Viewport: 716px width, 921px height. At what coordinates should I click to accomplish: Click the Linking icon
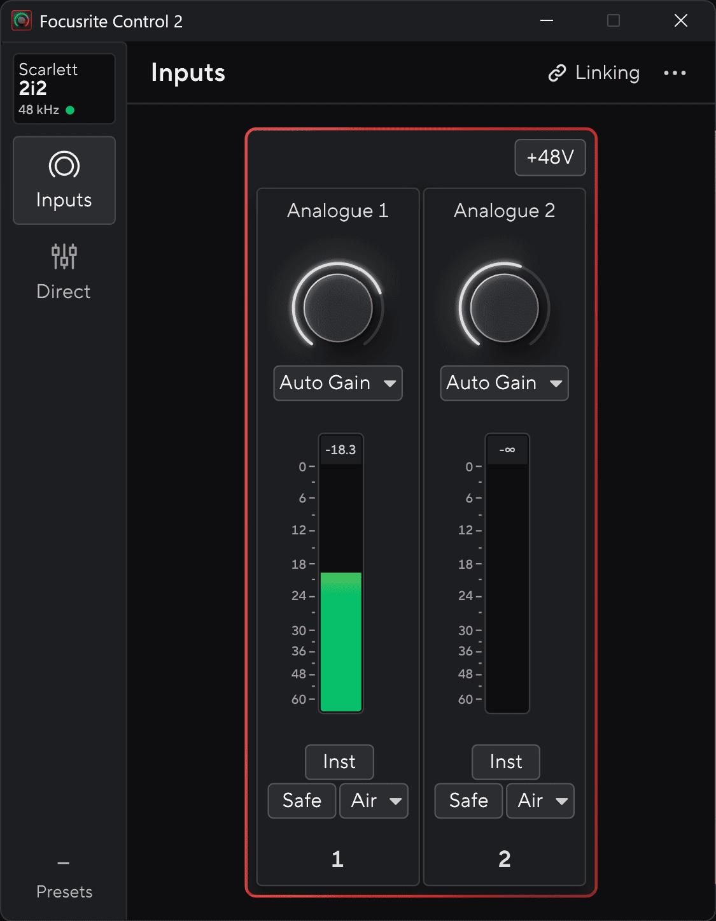(x=556, y=73)
